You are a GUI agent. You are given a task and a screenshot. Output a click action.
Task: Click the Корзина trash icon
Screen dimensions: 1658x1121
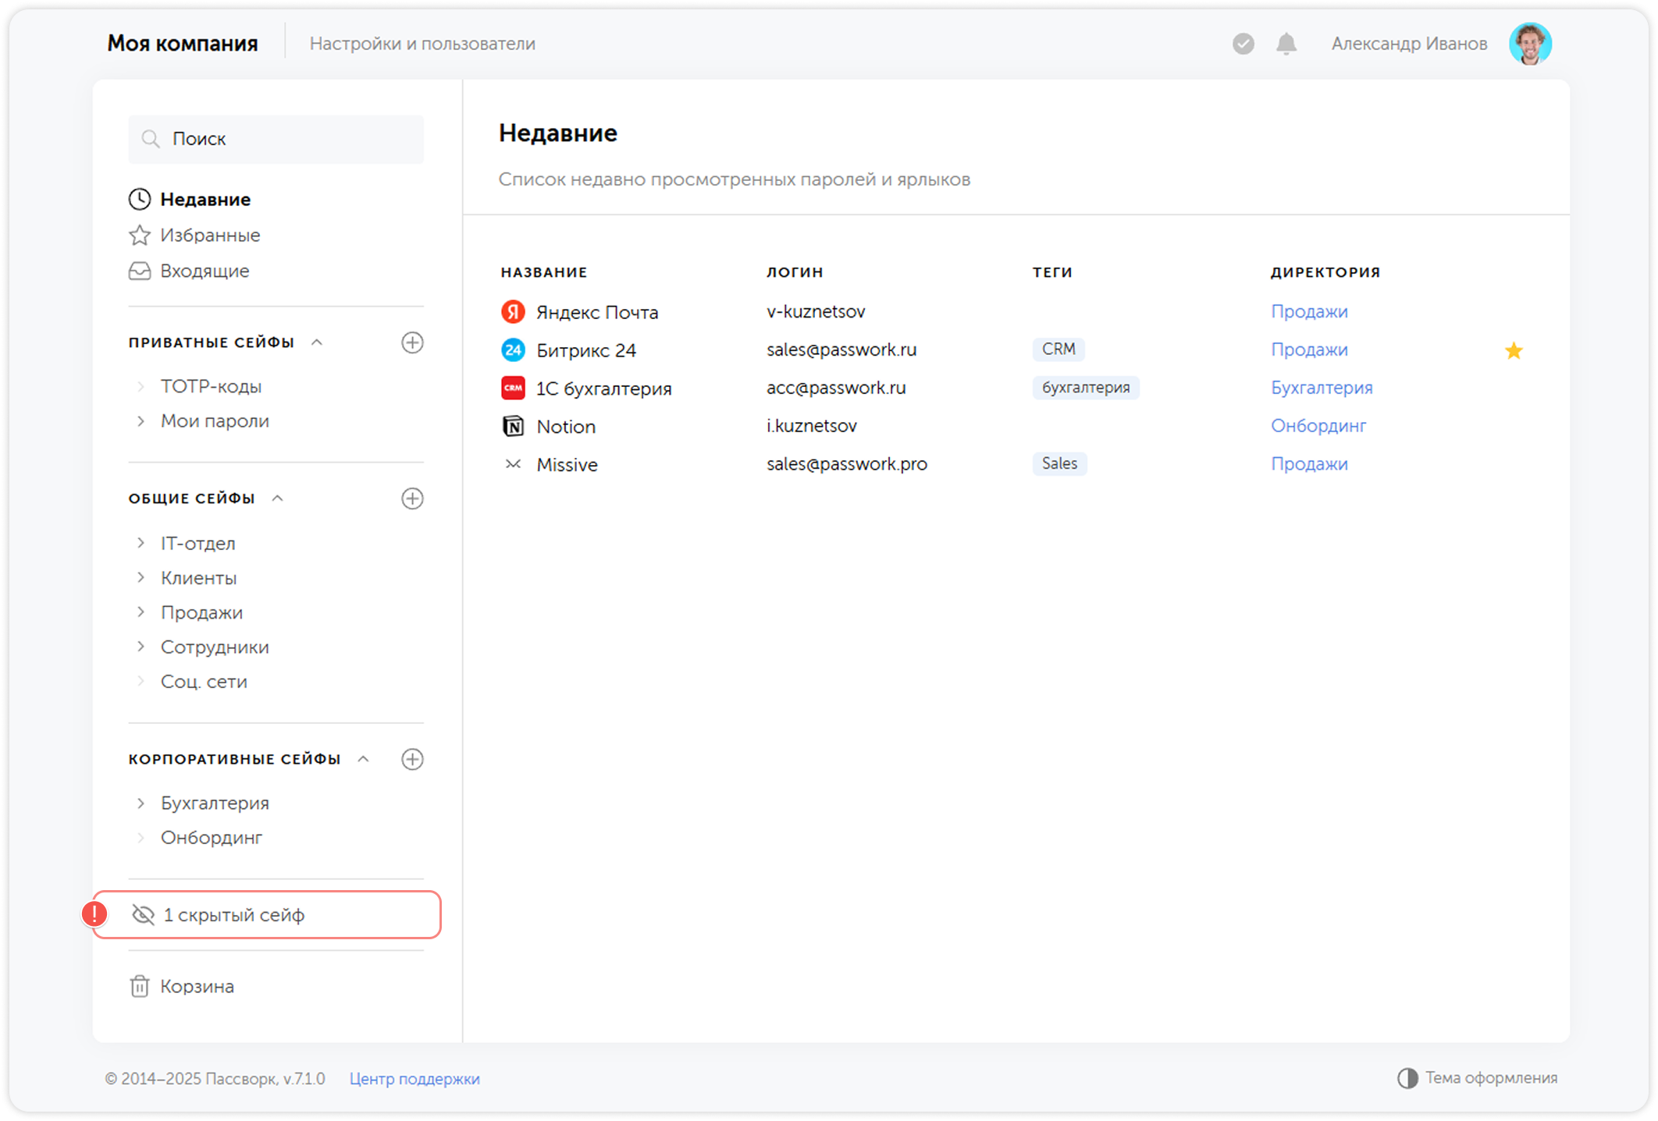click(140, 986)
